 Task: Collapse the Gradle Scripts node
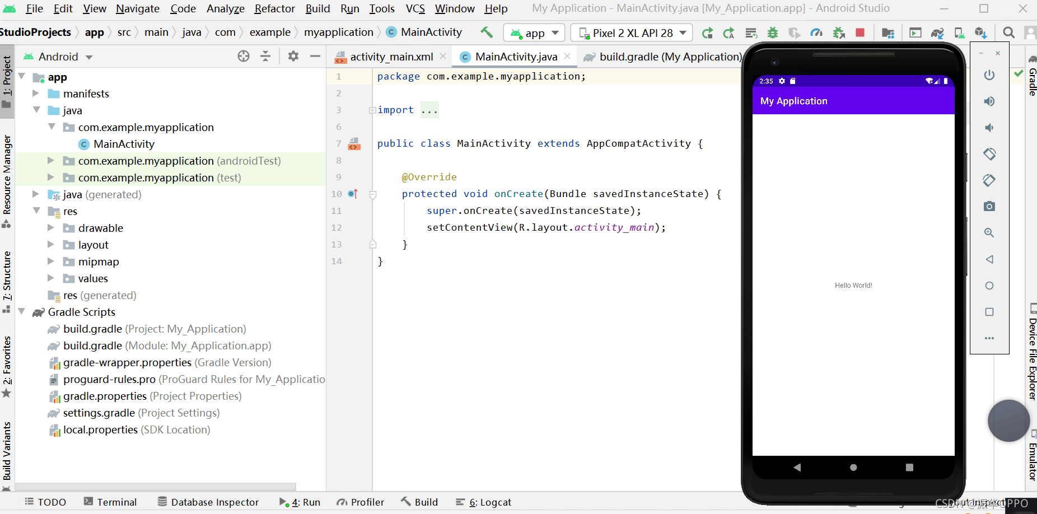tap(22, 312)
